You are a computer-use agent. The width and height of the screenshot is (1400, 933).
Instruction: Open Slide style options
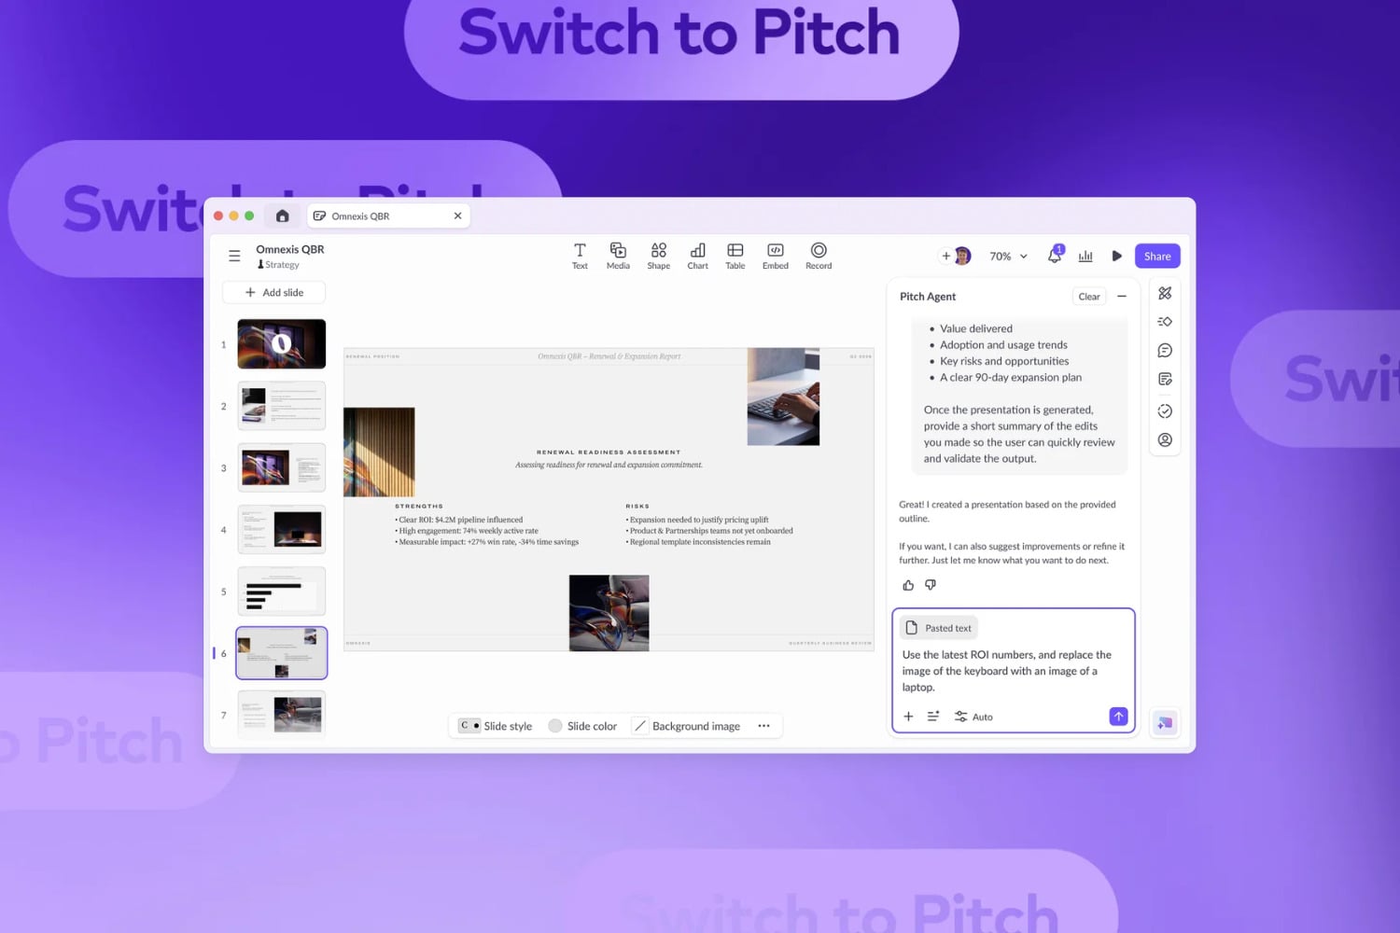click(x=496, y=726)
